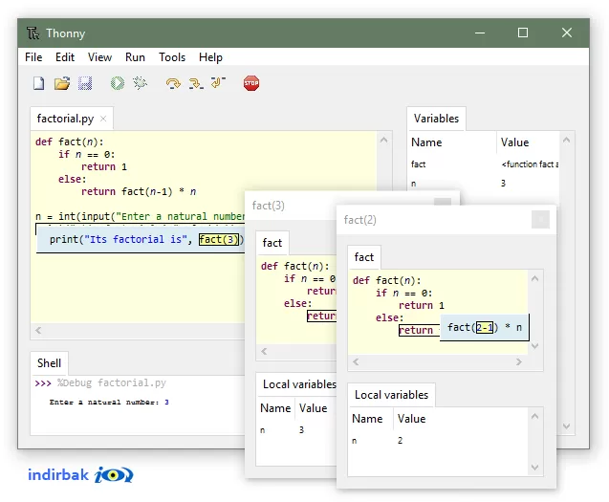Screen dimensions: 609x502
Task: Click the Step over debug icon
Action: coord(173,83)
